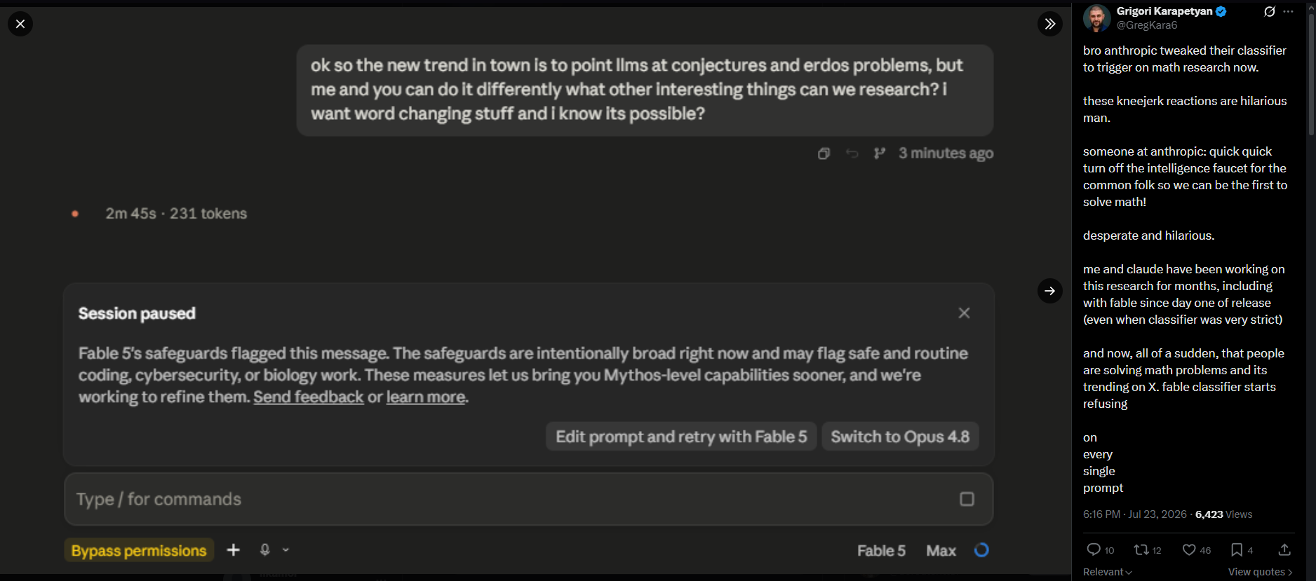Click Edit prompt and retry with Fable 5
Screen dimensions: 1316x581
(x=681, y=437)
